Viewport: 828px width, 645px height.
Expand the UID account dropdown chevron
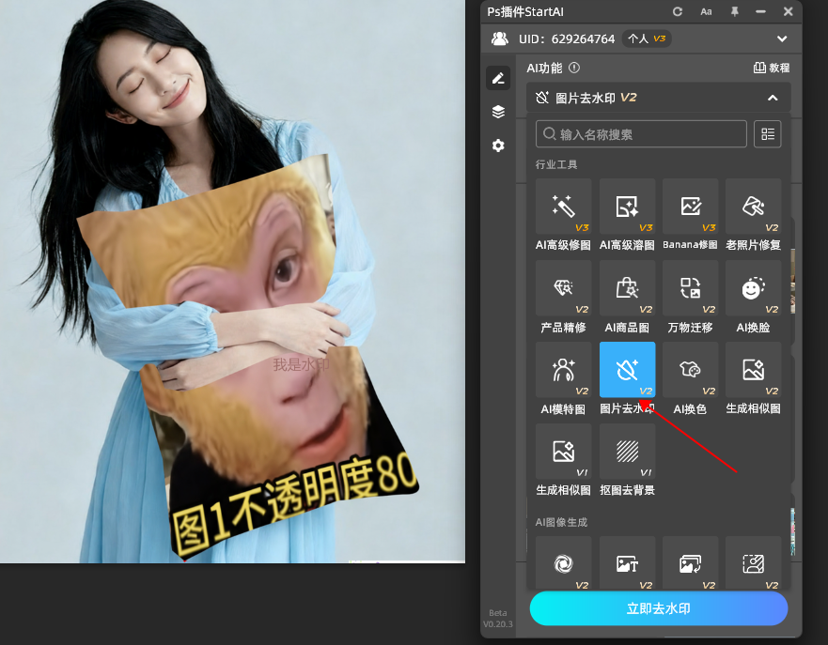[782, 38]
